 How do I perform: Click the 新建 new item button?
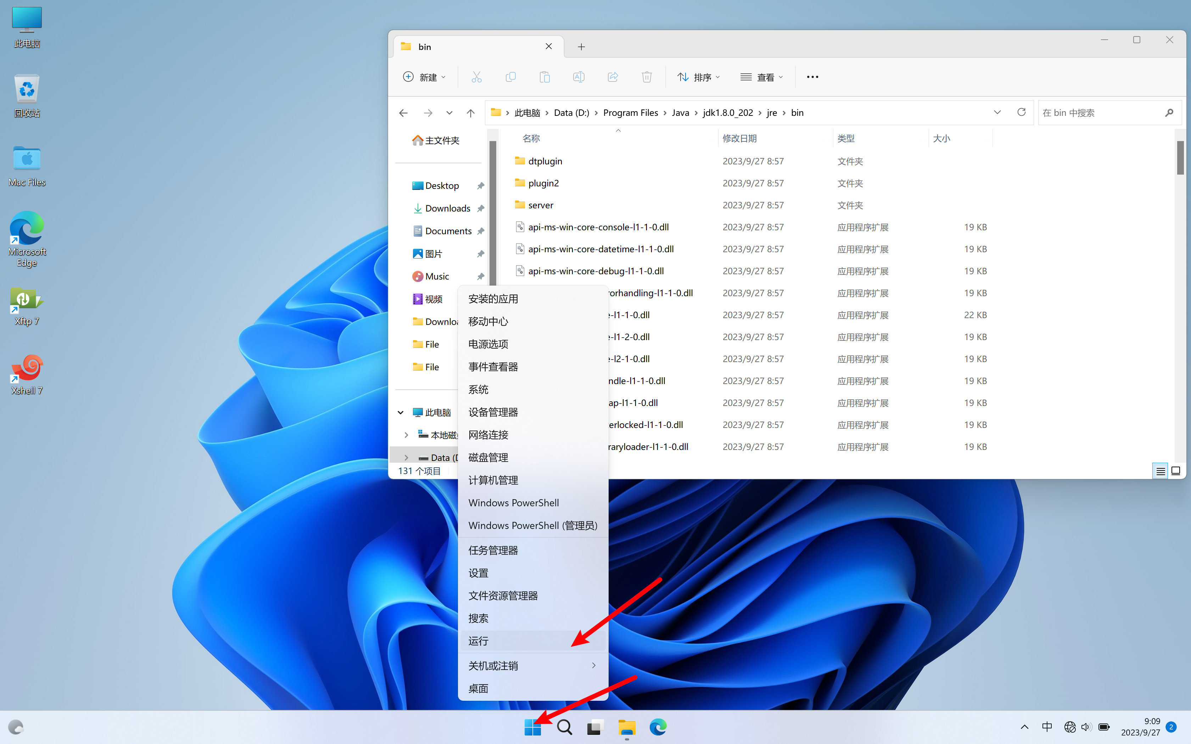point(424,77)
